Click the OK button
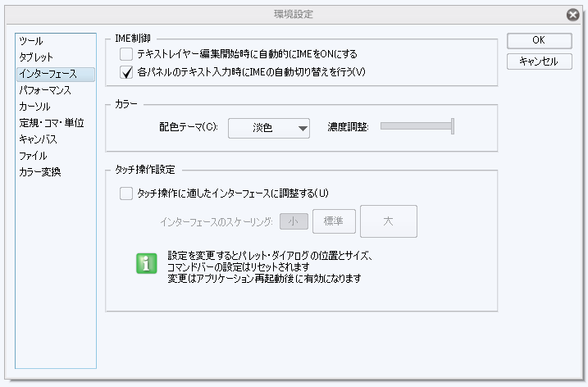Viewport: 588px width, 387px height. 539,40
